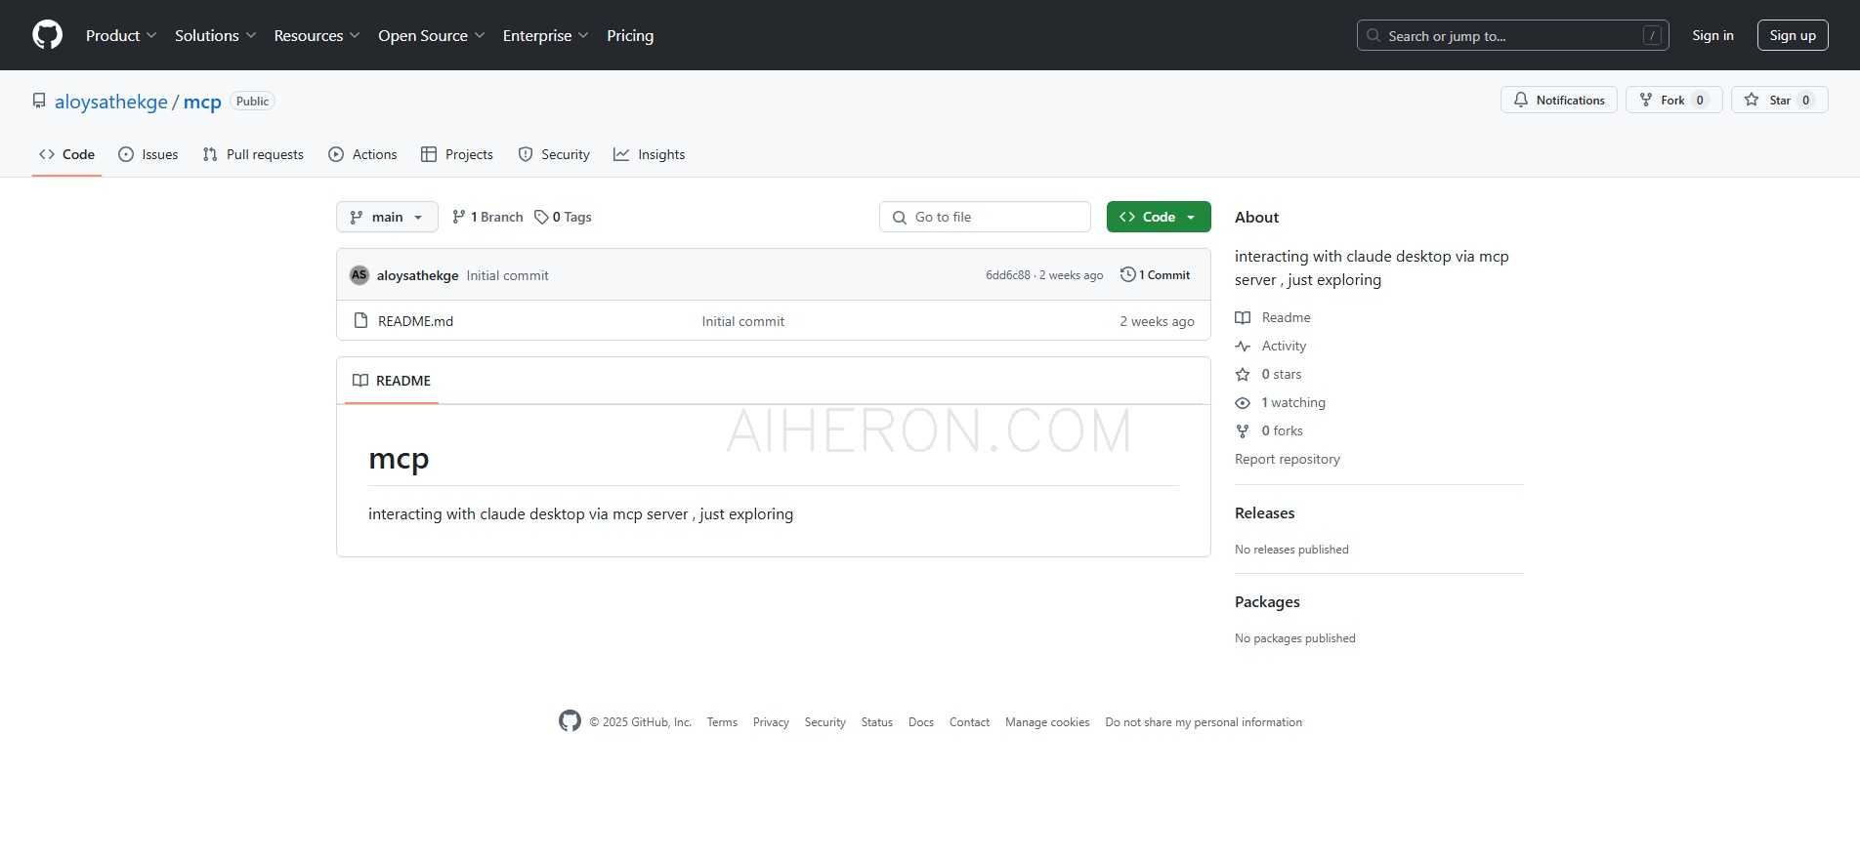1860x859 pixels.
Task: Click the eye icon beside 1 watching
Action: click(x=1243, y=402)
